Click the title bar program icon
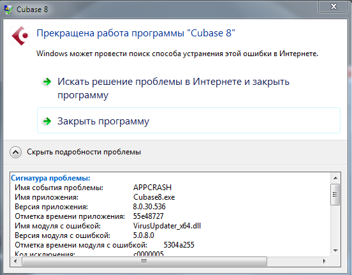The image size is (352, 275). pos(8,10)
